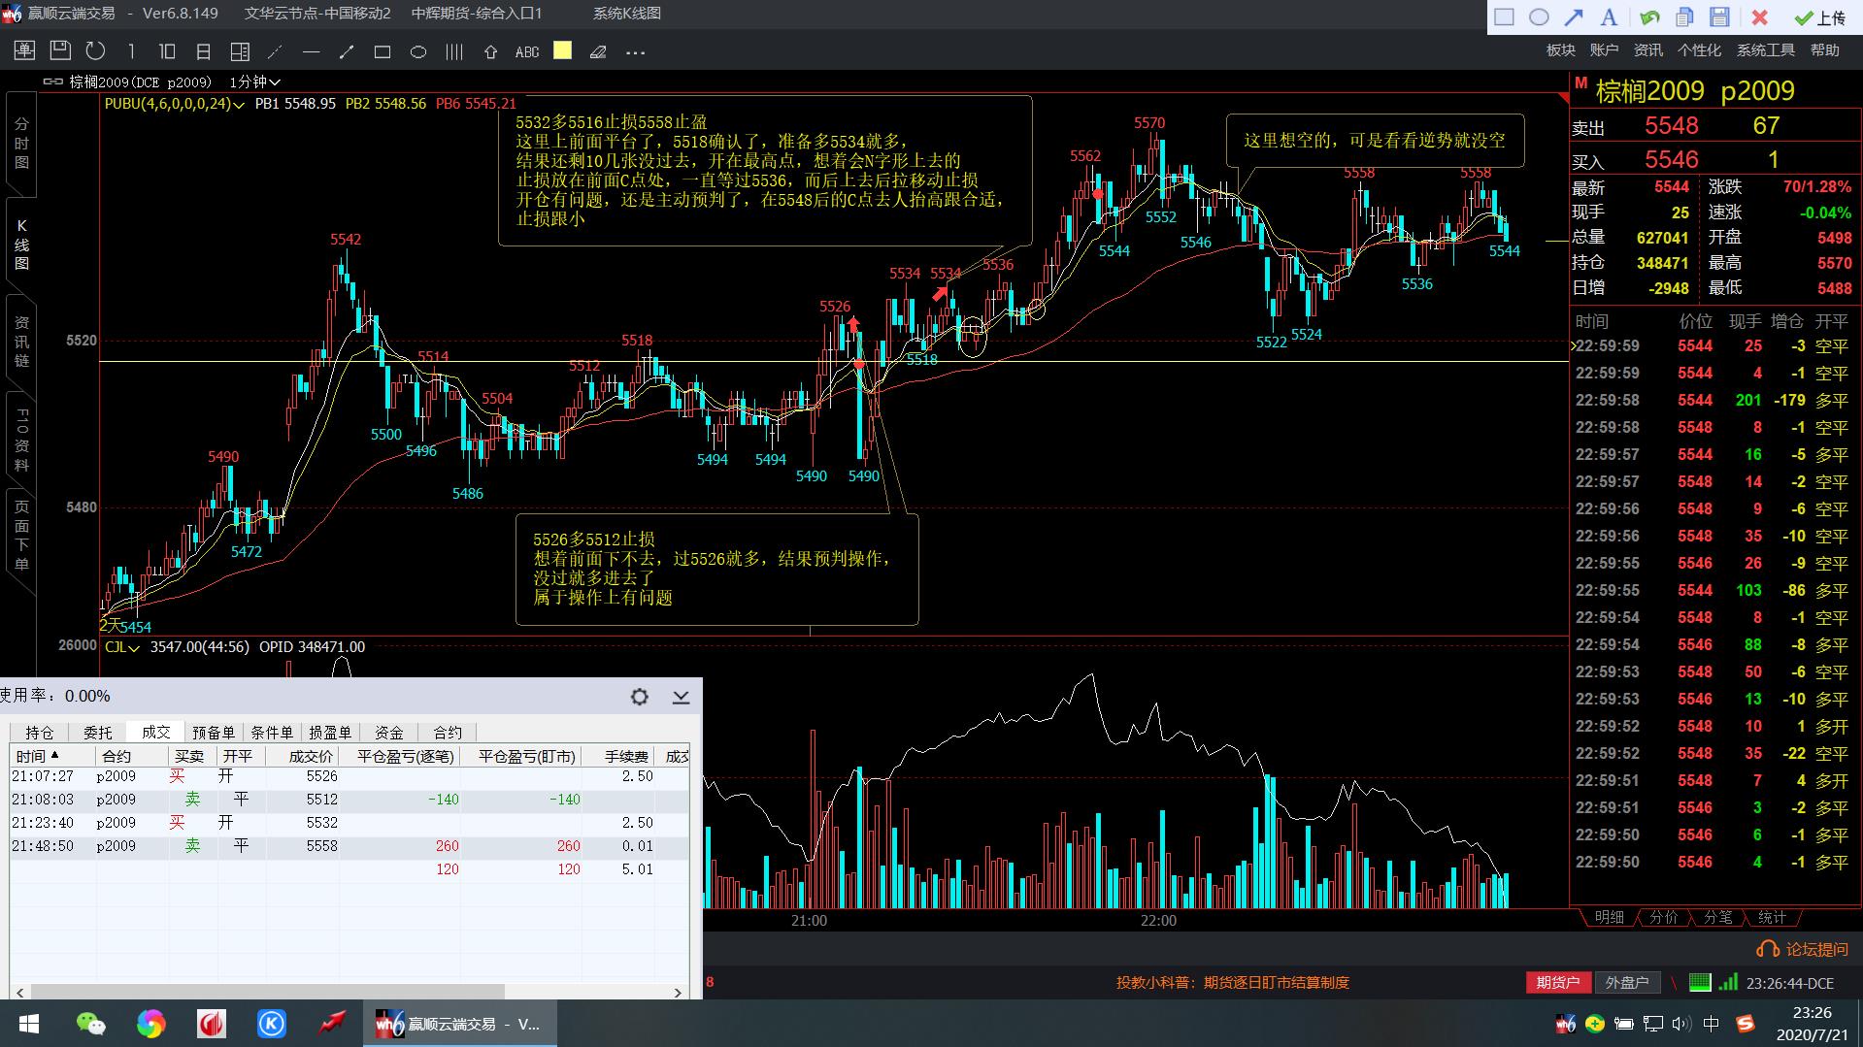Click the trade table horizontal scrollbar right arrow
This screenshot has width=1863, height=1047.
(678, 992)
